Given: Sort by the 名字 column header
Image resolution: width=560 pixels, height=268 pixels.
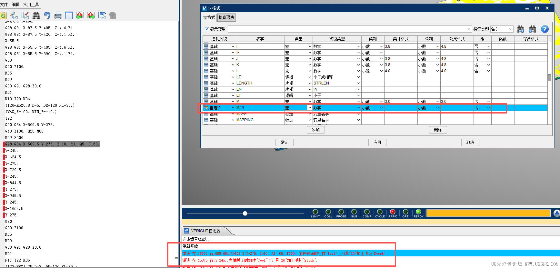Looking at the screenshot, I should click(260, 39).
